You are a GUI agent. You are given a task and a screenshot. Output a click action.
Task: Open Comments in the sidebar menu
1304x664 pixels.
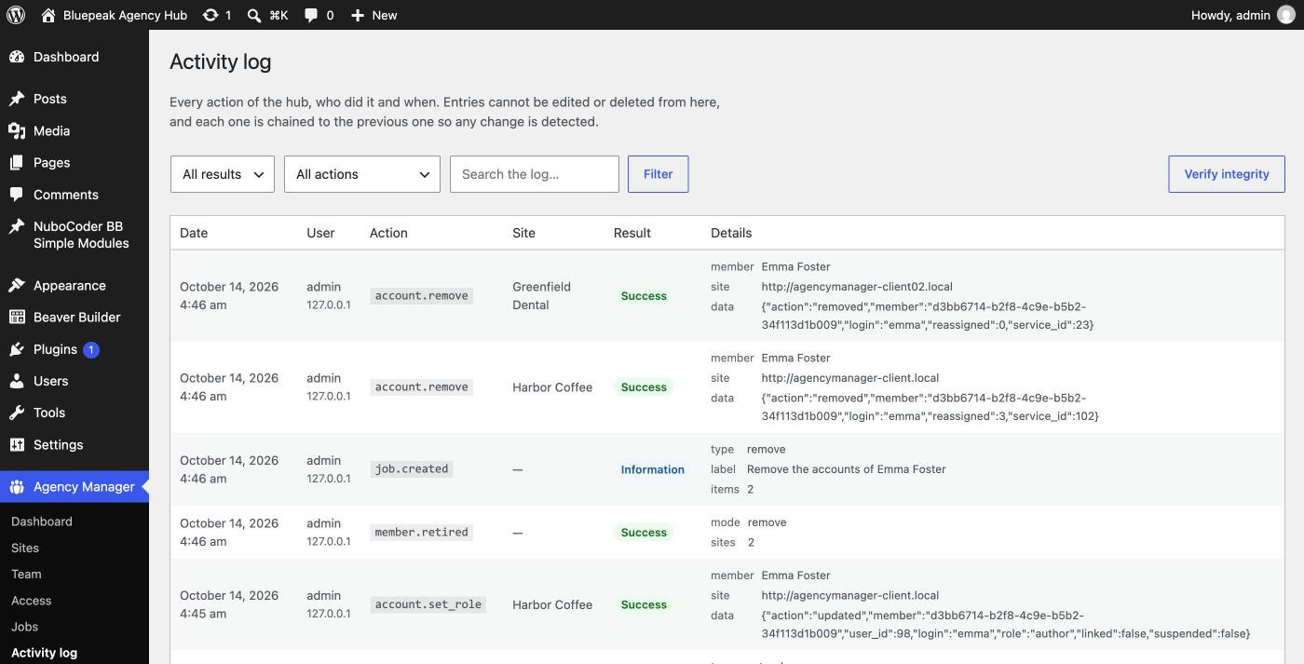pos(75,195)
